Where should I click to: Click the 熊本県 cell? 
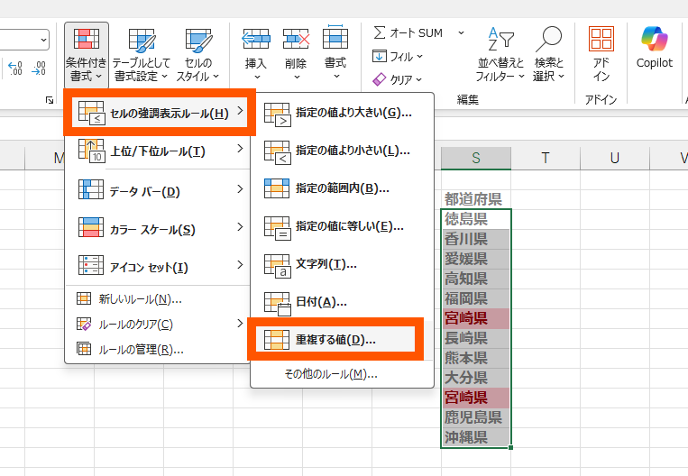point(476,358)
